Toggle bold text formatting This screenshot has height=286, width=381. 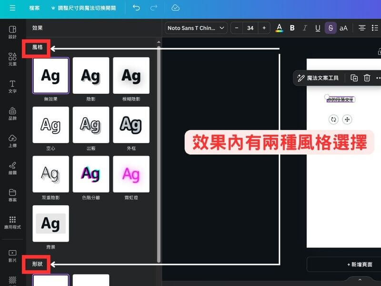tap(292, 28)
